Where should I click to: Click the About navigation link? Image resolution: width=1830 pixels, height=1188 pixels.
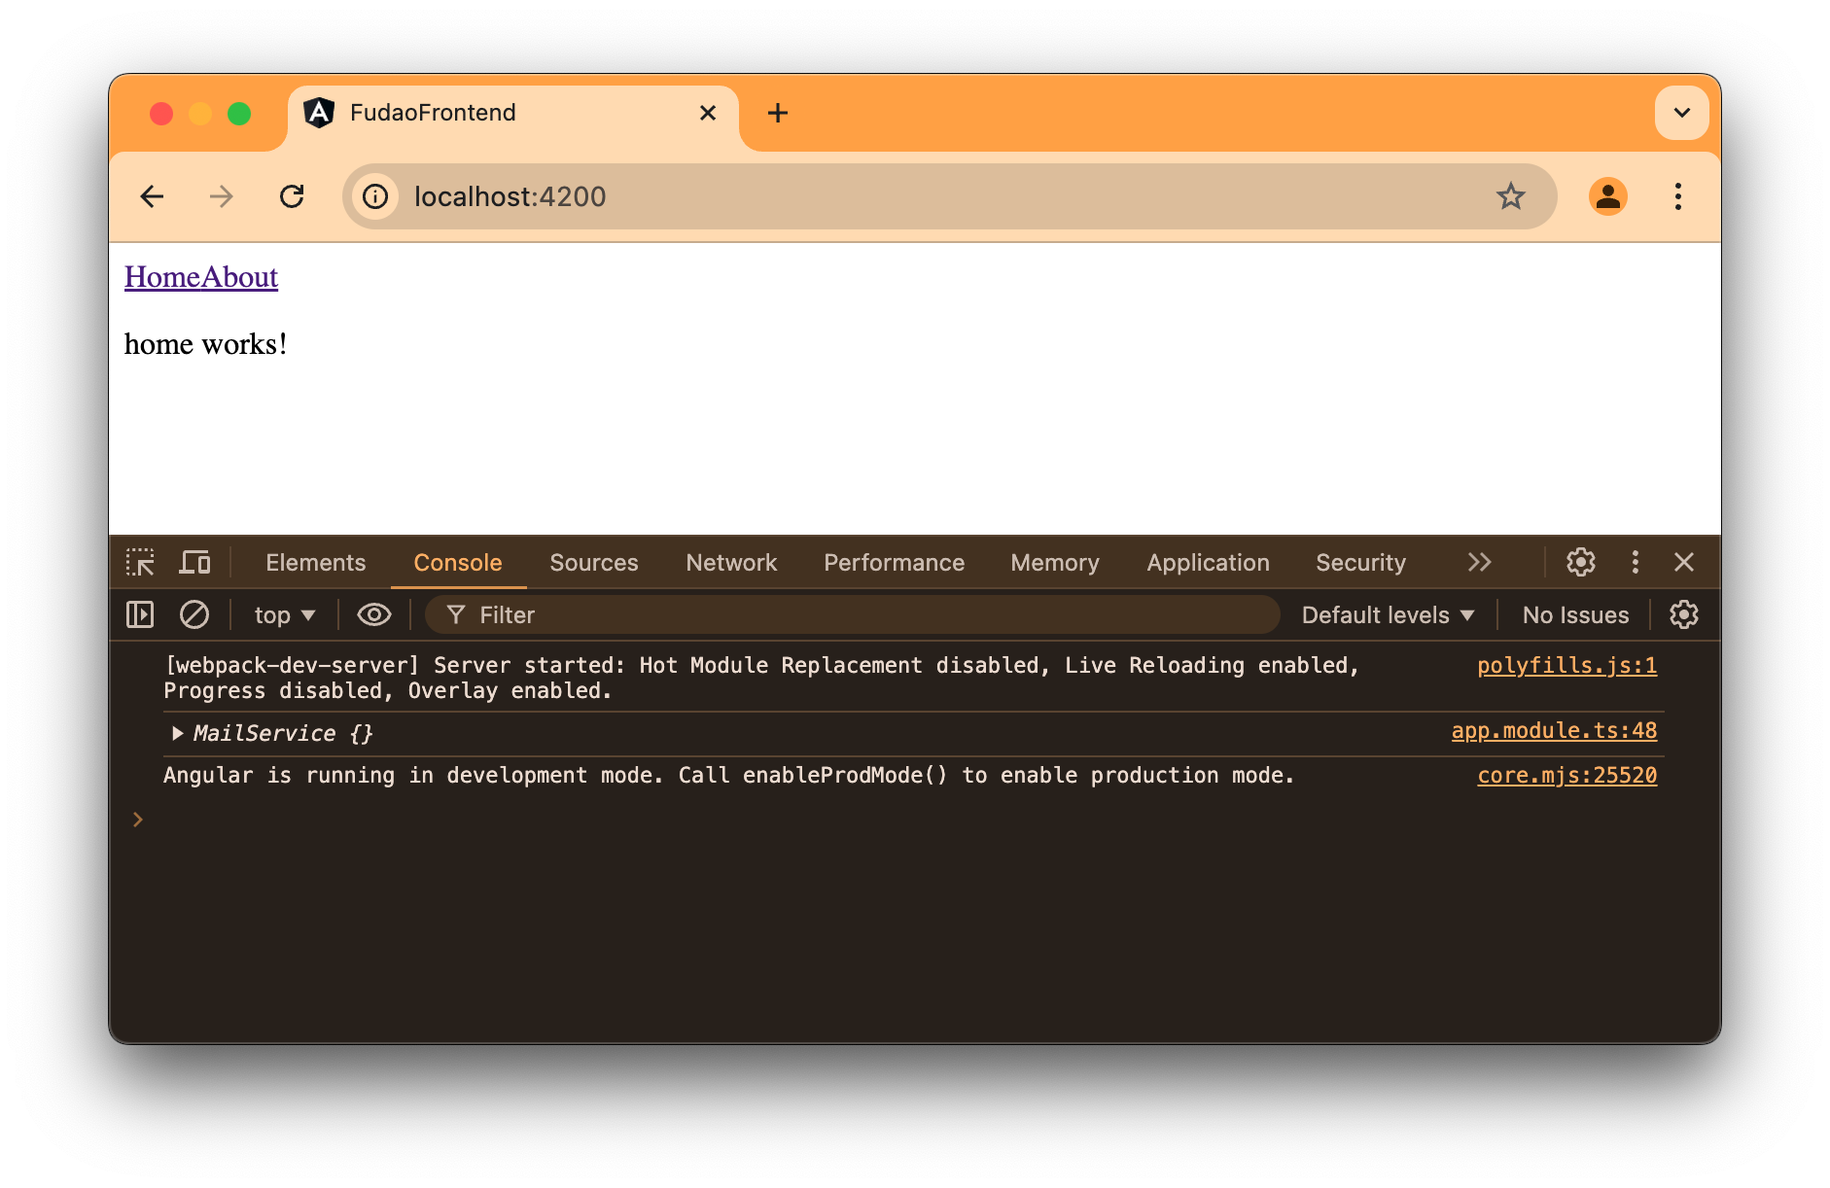click(x=238, y=277)
